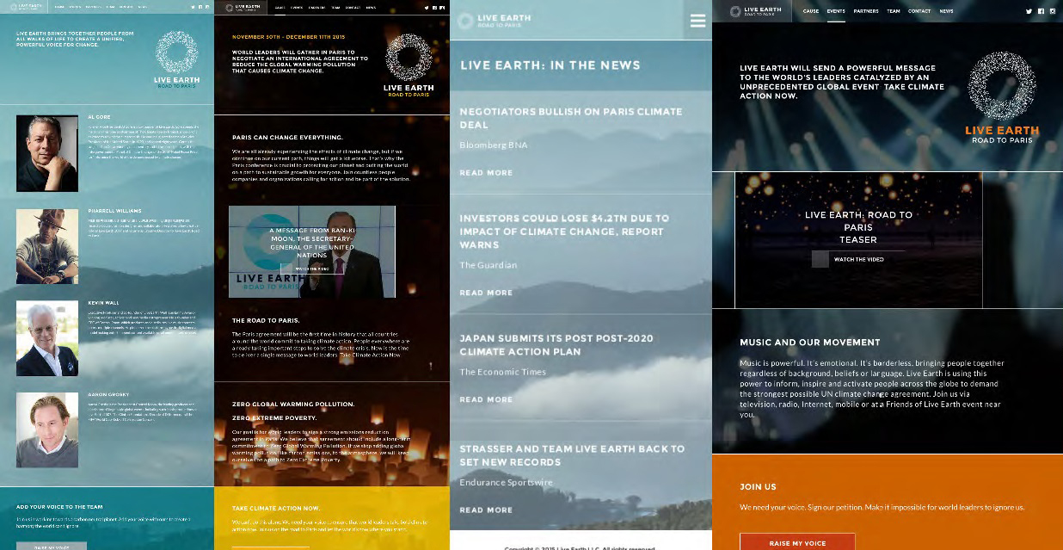Click the Live Earth header logo on the teal team page
The height and width of the screenshot is (550, 1063).
[25, 7]
